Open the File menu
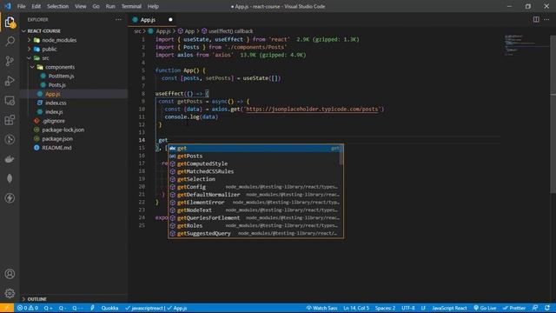 [21, 6]
